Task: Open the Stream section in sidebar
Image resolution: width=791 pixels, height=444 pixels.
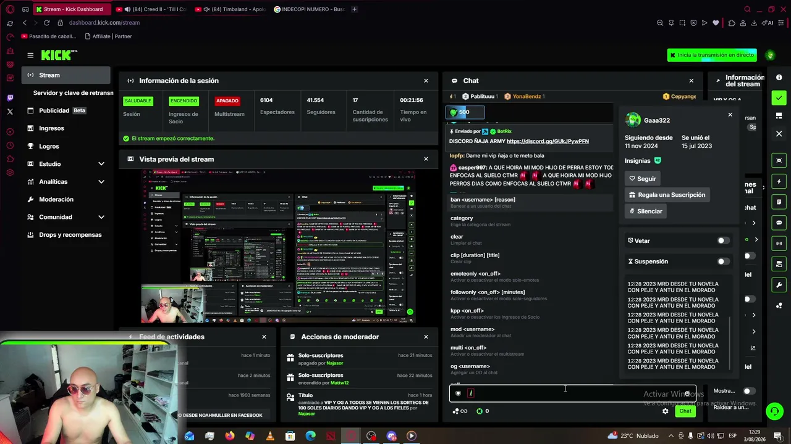Action: click(66, 75)
